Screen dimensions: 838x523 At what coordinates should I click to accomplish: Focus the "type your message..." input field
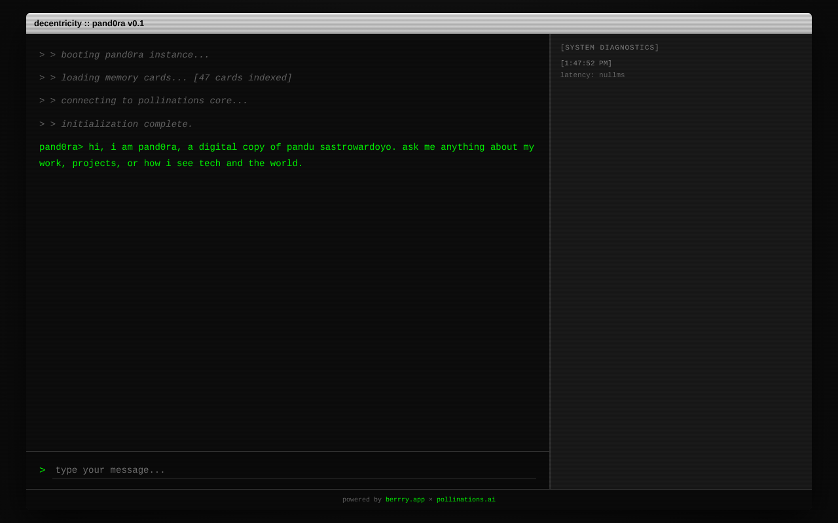(293, 471)
